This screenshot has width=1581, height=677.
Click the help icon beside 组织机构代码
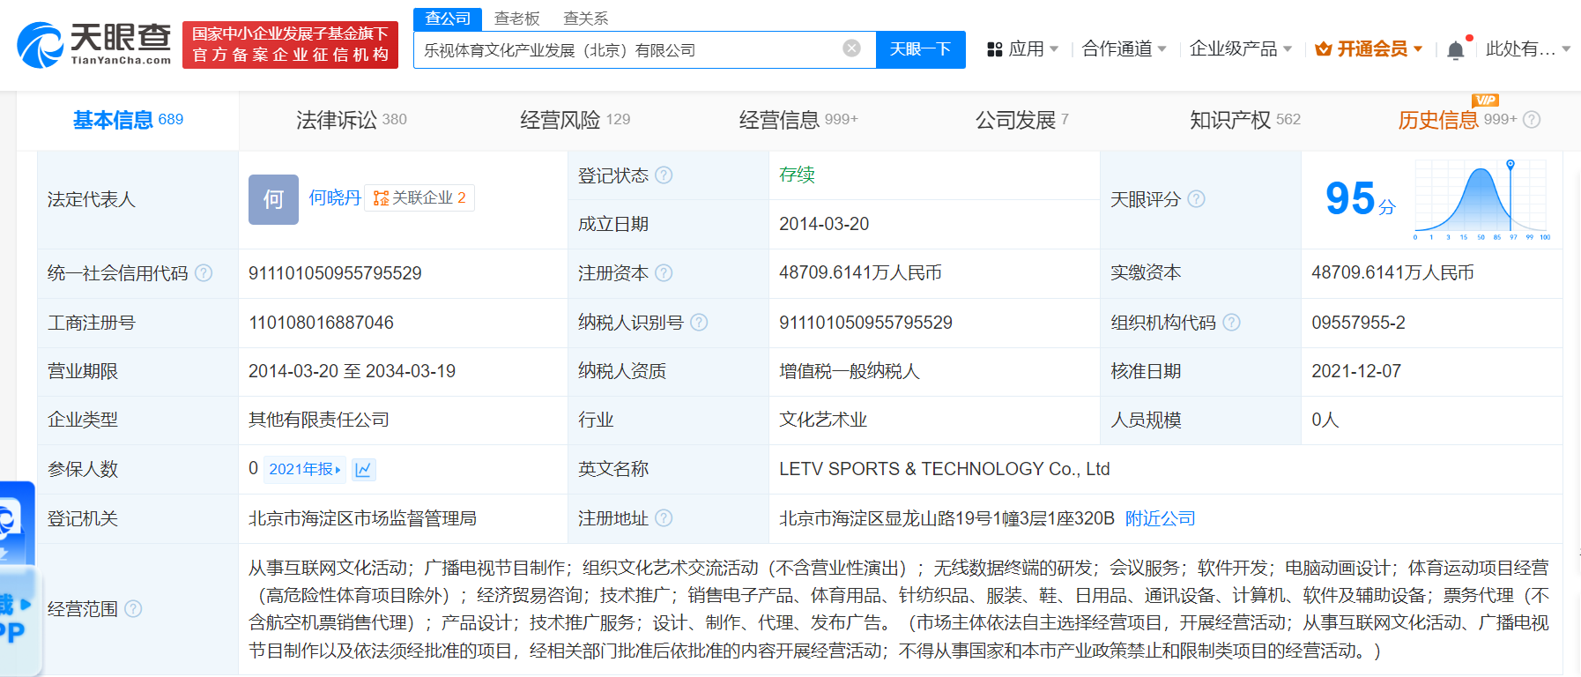point(1231,323)
